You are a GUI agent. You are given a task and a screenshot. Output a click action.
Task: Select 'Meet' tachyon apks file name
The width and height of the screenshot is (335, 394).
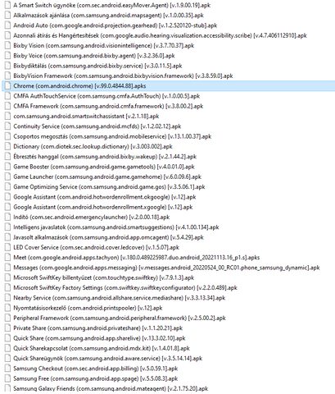(137, 258)
